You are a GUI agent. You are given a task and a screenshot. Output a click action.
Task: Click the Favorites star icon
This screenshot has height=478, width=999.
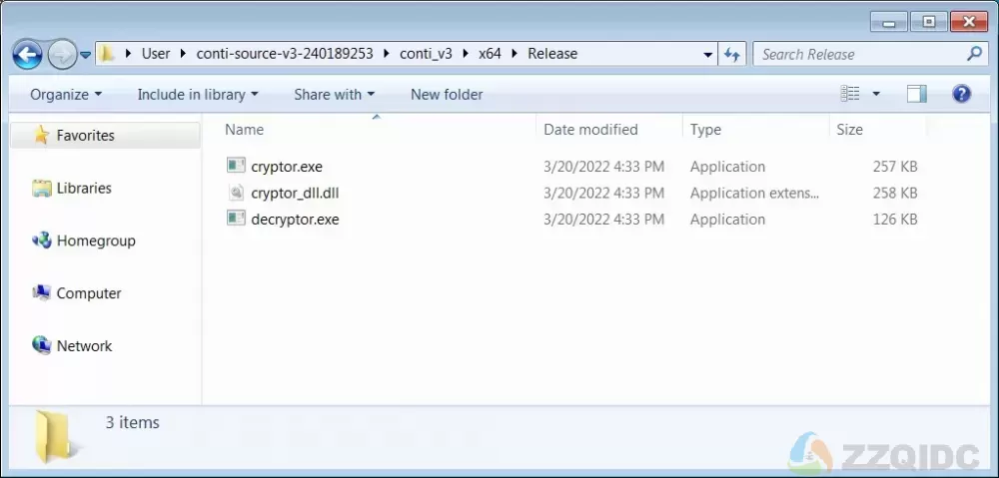41,135
